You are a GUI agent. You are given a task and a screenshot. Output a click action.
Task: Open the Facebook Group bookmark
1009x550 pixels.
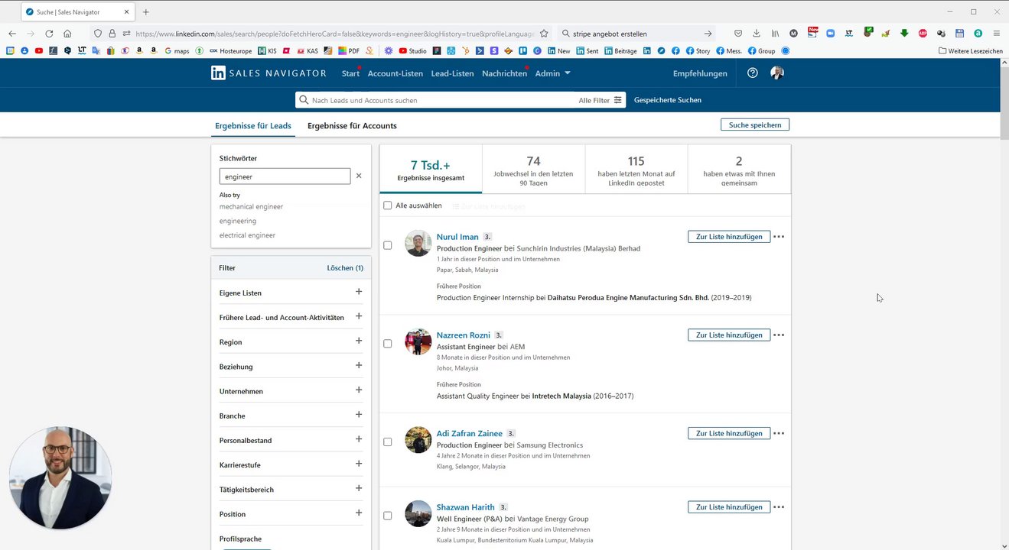761,51
